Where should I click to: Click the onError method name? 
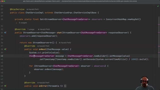click(43, 86)
